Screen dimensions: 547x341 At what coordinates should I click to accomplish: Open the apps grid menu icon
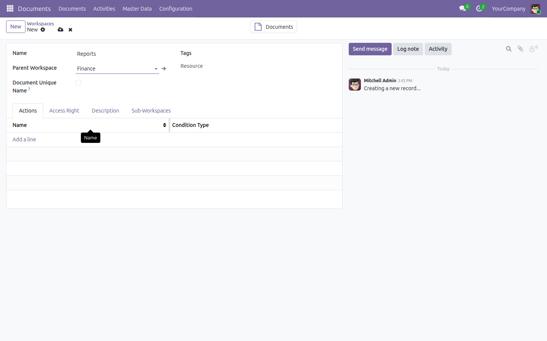point(10,8)
